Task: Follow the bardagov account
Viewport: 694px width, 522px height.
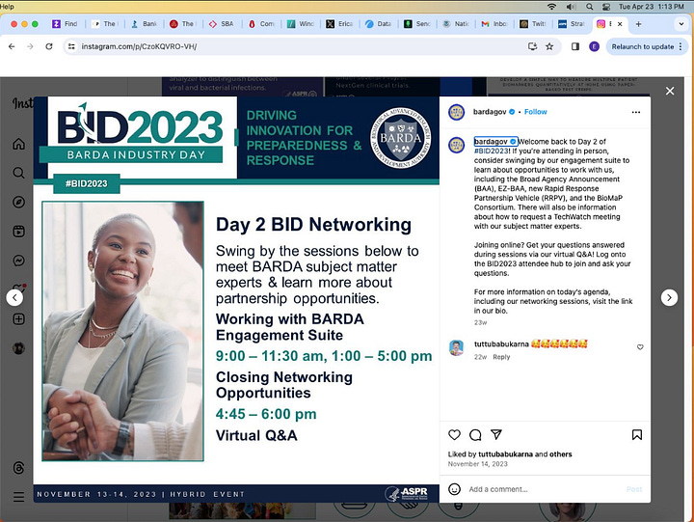Action: tap(536, 112)
